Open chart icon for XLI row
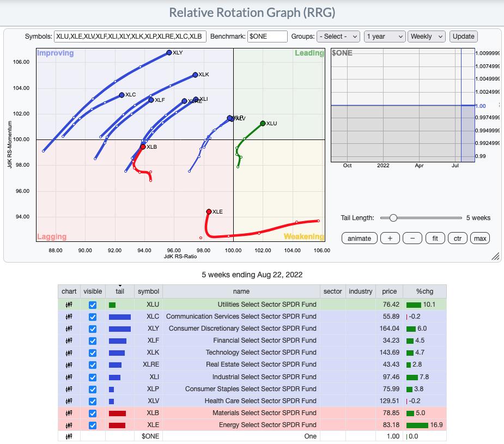 69,377
